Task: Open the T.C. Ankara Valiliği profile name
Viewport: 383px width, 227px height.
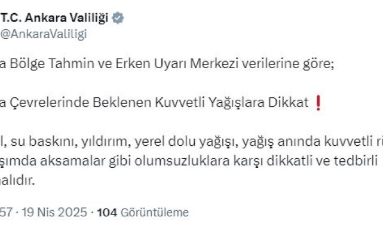Action: [x=54, y=17]
